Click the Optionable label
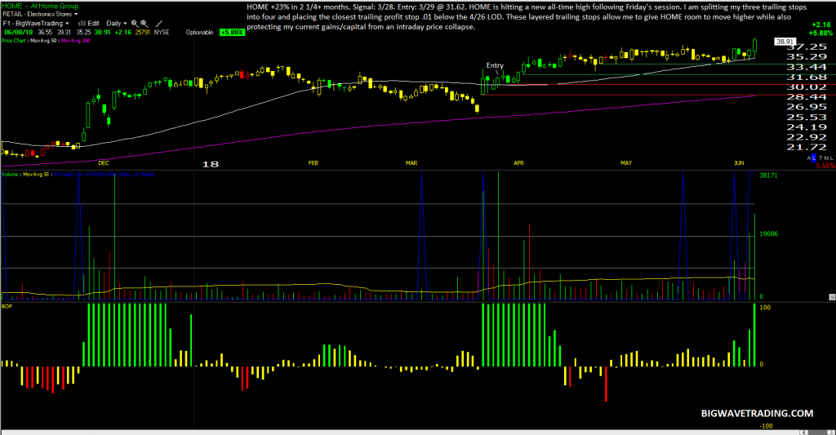The image size is (836, 435). tap(199, 33)
